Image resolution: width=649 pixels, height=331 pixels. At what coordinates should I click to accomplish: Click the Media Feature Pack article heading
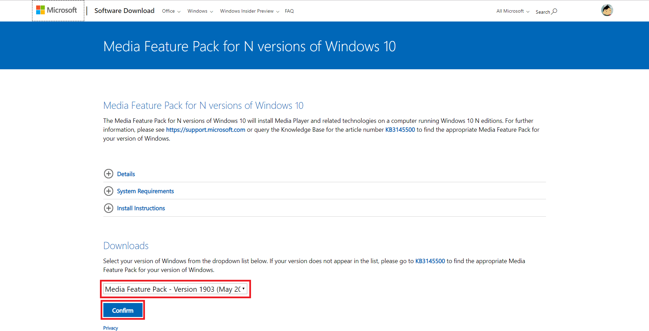point(203,105)
